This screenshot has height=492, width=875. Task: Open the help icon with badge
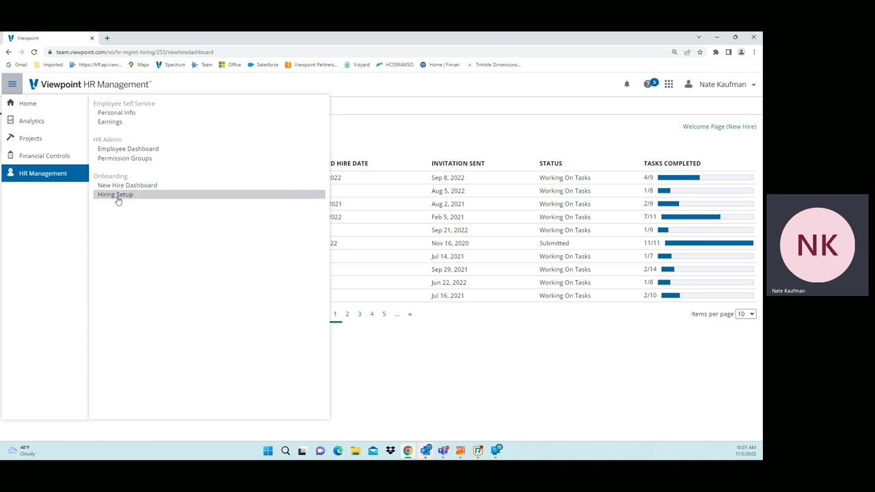pos(649,84)
